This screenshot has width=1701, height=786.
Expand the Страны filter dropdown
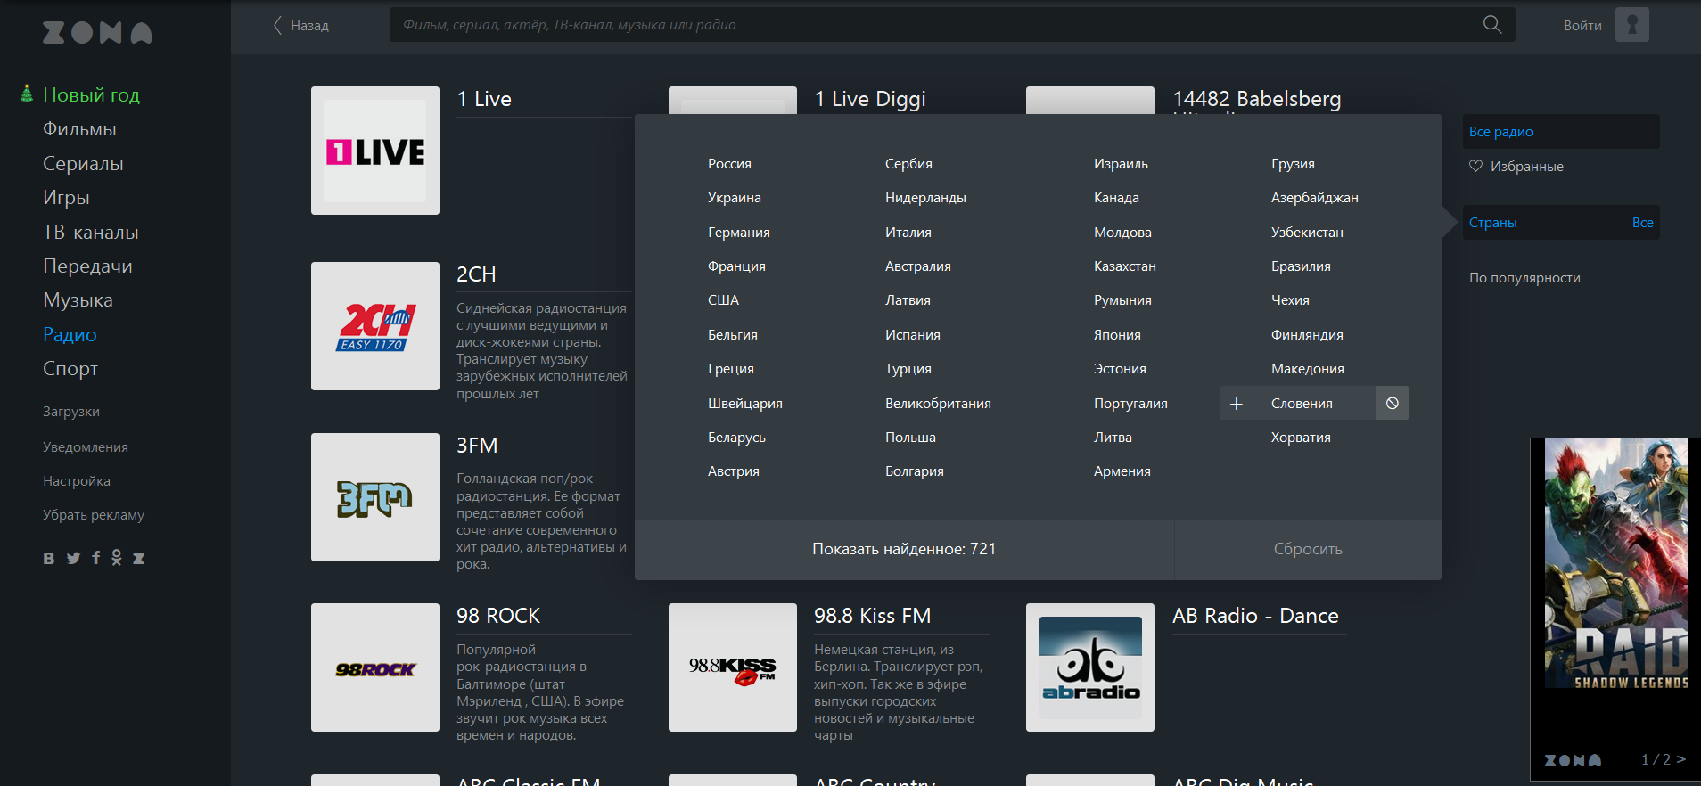[x=1561, y=223]
